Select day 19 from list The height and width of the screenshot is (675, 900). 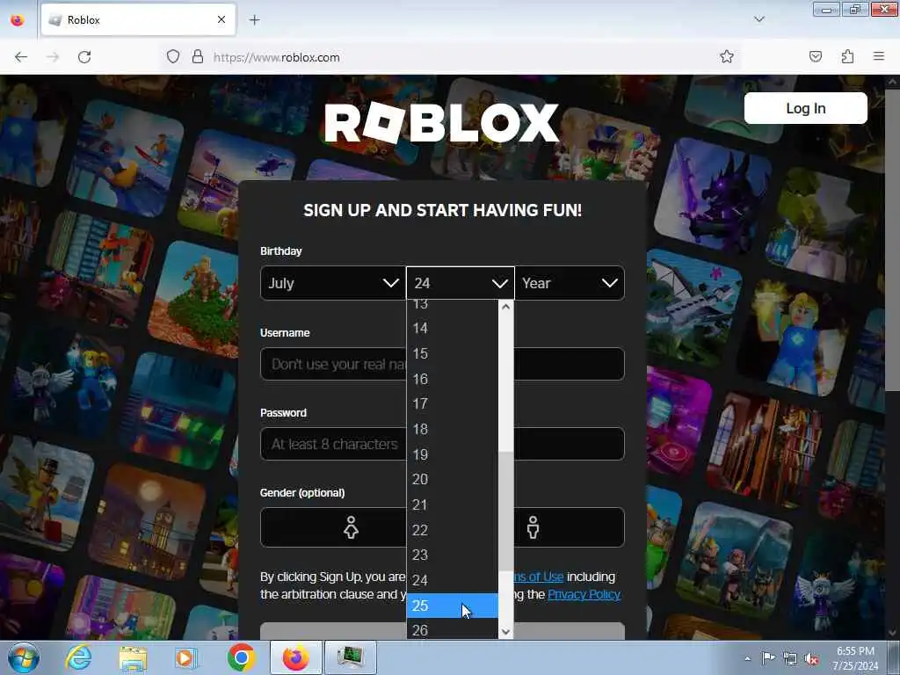click(x=452, y=454)
